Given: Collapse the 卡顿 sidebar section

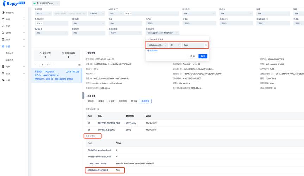Looking at the screenshot, I should (24, 46).
